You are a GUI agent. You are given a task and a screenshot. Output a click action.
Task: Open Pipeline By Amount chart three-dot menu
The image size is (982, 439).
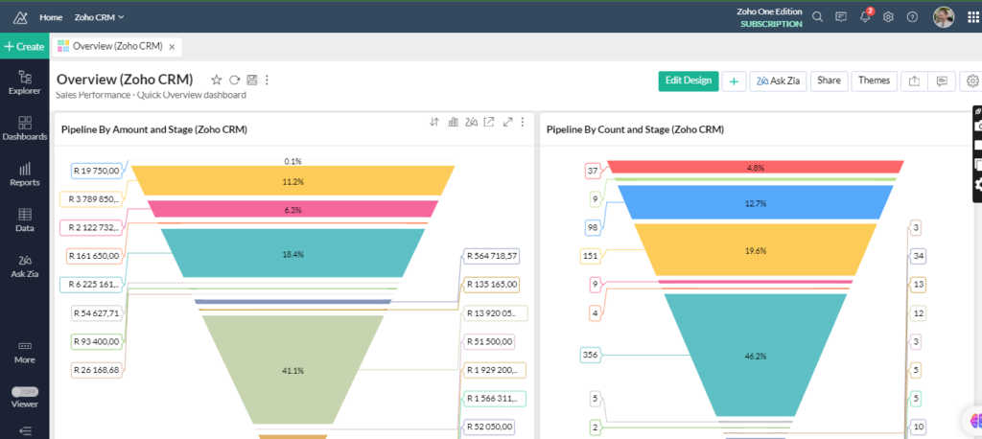pos(523,122)
